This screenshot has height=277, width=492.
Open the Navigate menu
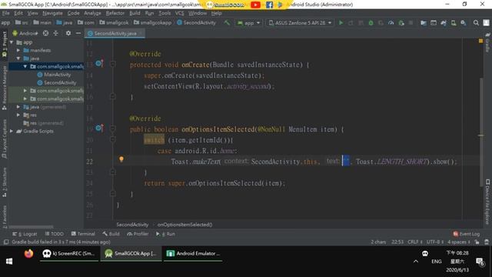pos(53,13)
